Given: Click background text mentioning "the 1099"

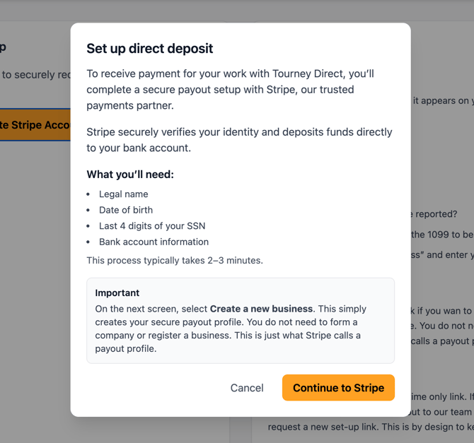Looking at the screenshot, I should pos(441,234).
